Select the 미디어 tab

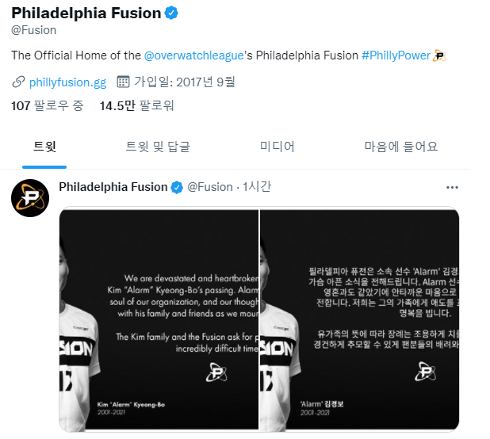point(278,147)
